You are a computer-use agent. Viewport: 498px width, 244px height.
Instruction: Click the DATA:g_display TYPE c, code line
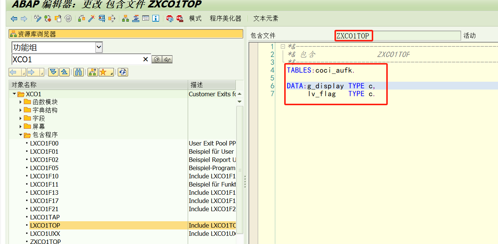click(331, 86)
